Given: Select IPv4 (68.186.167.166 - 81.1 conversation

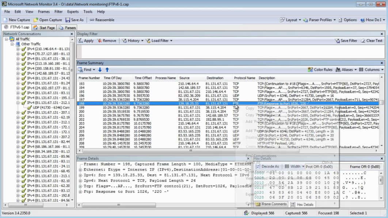Looking at the screenshot, I should tap(48, 147).
